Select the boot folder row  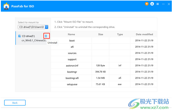[x=104, y=41]
